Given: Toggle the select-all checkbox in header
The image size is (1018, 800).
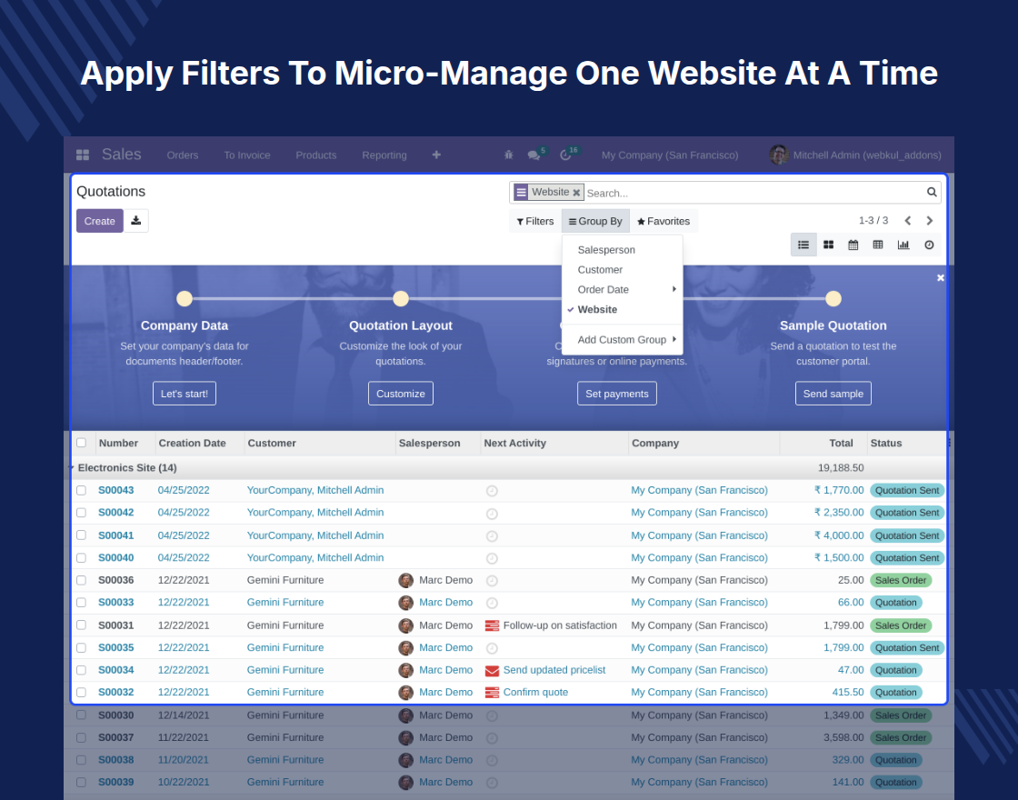Looking at the screenshot, I should (x=81, y=443).
